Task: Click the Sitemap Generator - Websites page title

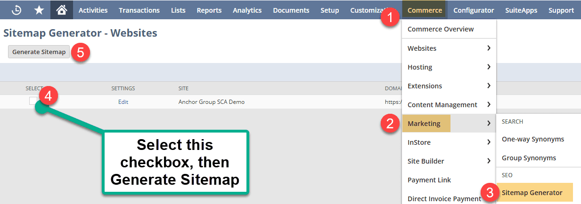Action: [x=80, y=33]
